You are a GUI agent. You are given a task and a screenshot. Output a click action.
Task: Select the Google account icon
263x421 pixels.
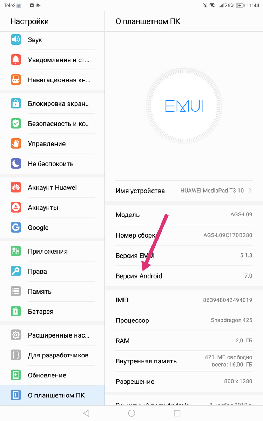(16, 227)
